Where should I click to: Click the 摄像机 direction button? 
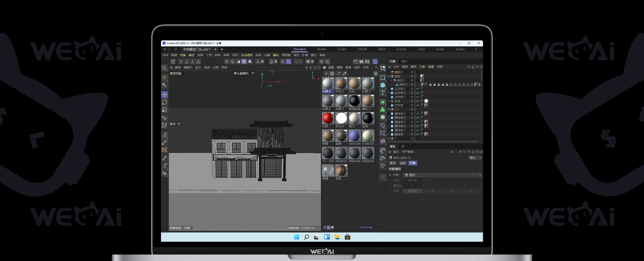412,191
